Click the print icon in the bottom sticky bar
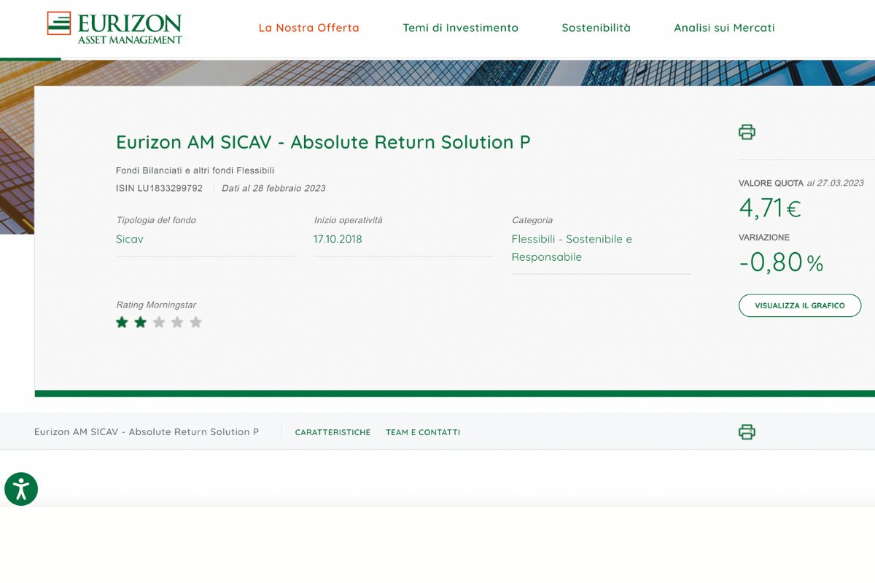 click(746, 431)
